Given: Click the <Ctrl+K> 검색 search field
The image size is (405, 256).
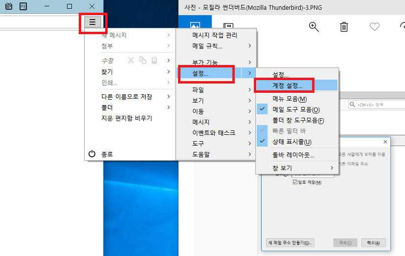Looking at the screenshot, I should (377, 105).
